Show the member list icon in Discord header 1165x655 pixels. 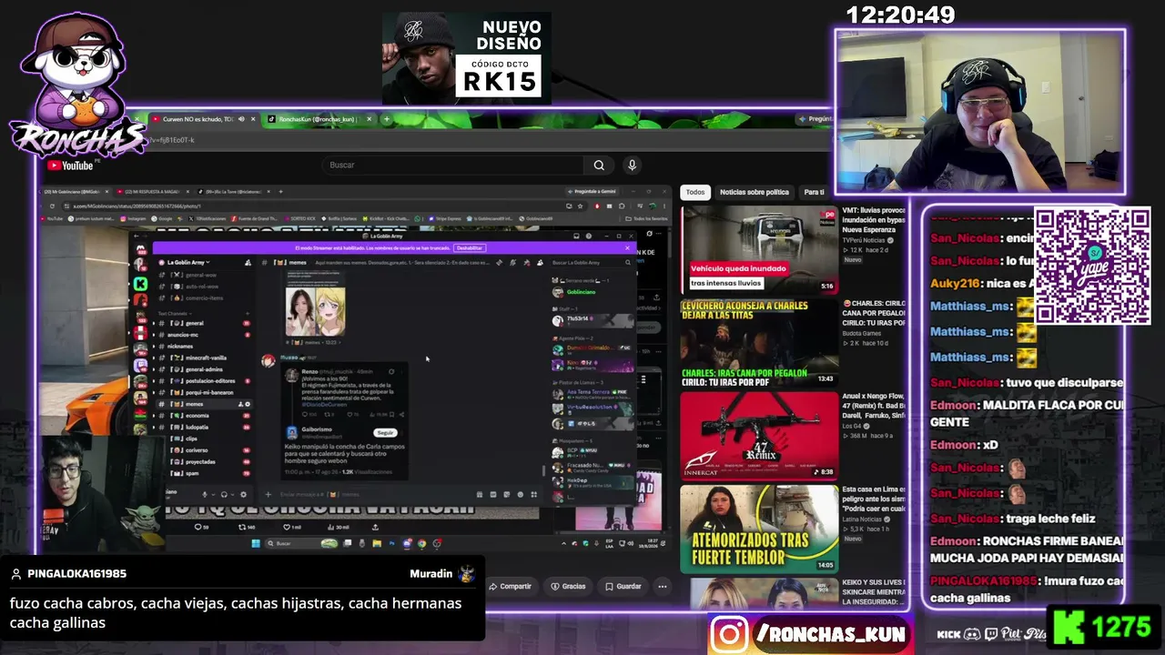click(539, 262)
